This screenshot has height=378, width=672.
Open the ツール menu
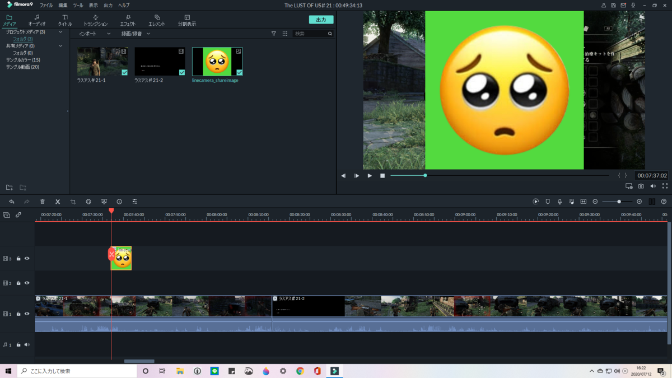[78, 5]
